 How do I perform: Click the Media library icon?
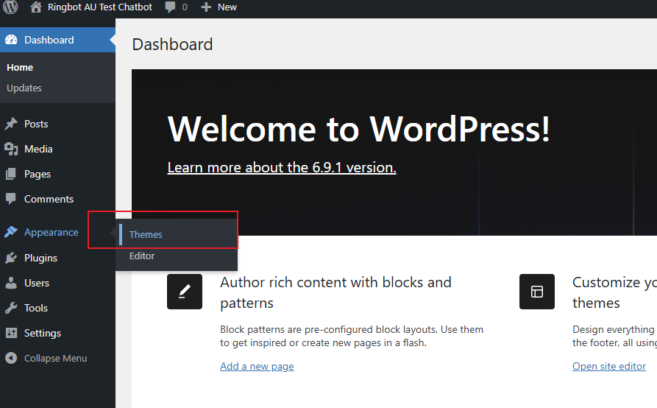11,149
